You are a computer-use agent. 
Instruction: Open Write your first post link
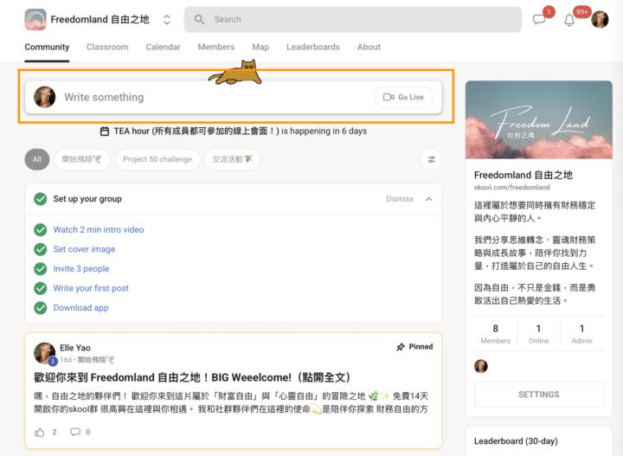click(x=91, y=288)
